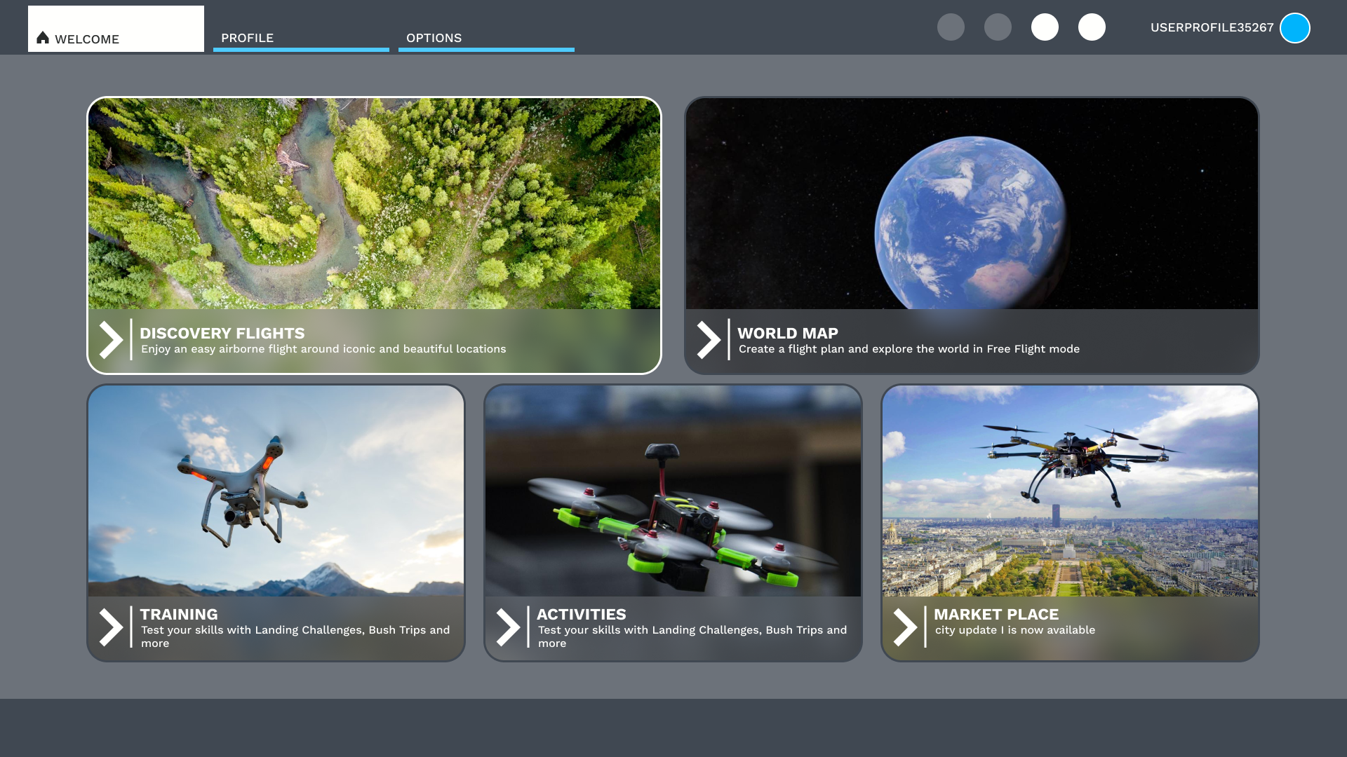Click the home icon on Welcome tab
The width and height of the screenshot is (1347, 757).
coord(43,38)
